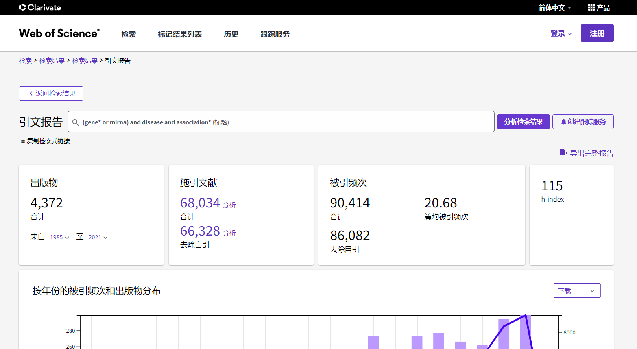Open the Web of Science home logo
This screenshot has width=637, height=349.
[59, 33]
